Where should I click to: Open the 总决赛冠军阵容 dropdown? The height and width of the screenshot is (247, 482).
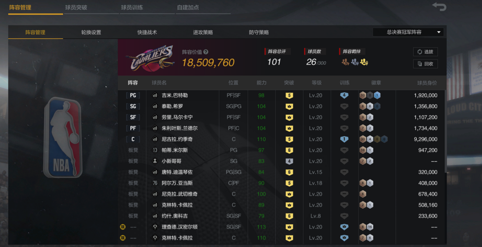pyautogui.click(x=408, y=32)
